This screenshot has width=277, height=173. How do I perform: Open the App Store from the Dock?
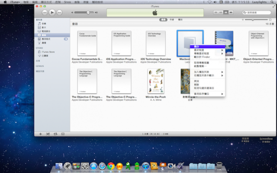coord(93,166)
